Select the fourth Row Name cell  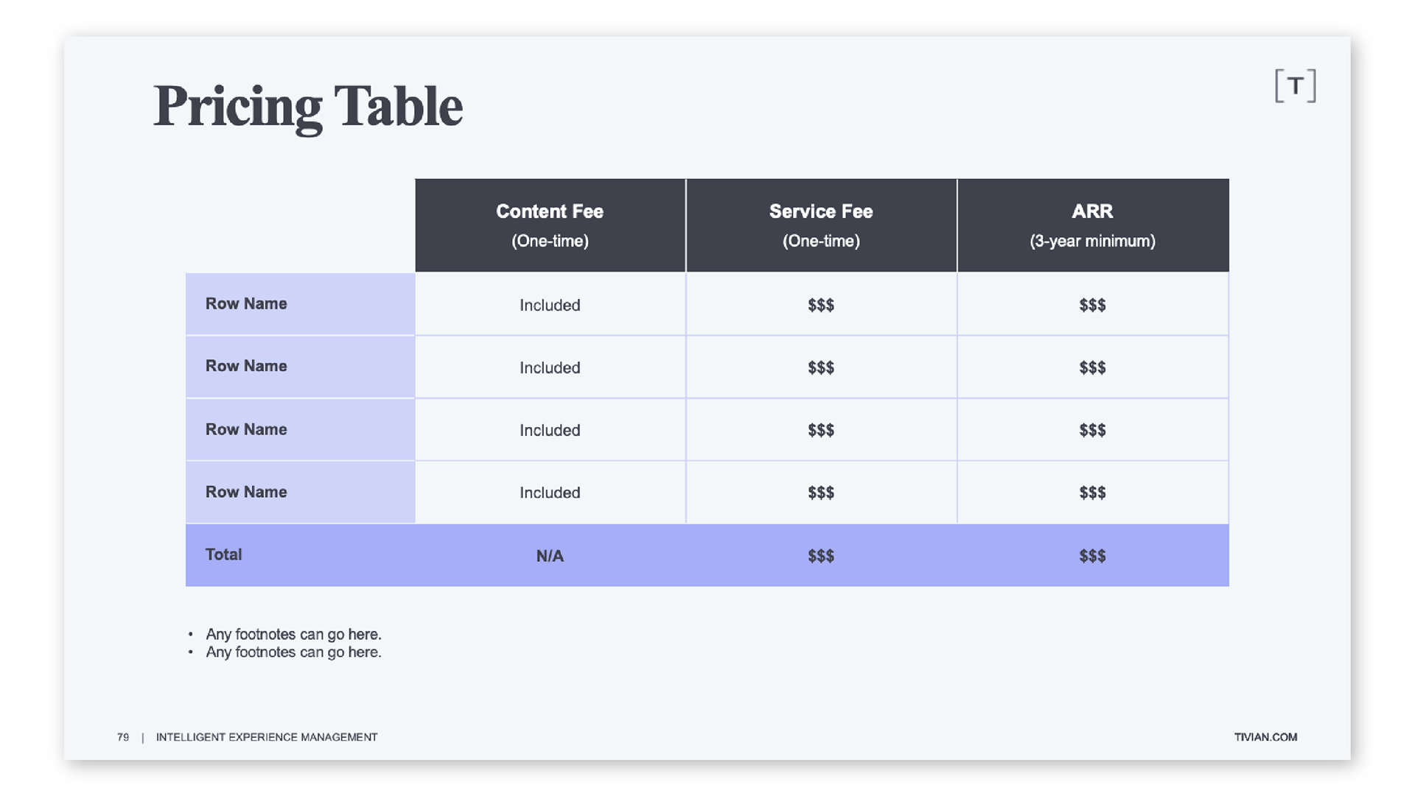pos(300,492)
